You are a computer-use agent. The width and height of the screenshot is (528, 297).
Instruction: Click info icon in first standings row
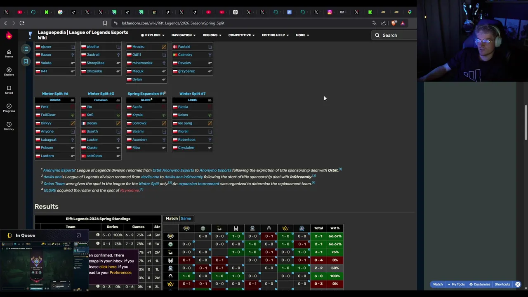98,235
